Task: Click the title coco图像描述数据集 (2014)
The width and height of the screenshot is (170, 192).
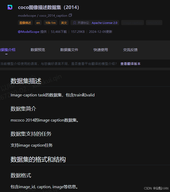Action: coord(49,7)
